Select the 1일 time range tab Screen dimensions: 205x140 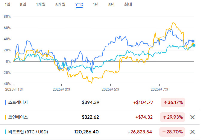point(7,5)
